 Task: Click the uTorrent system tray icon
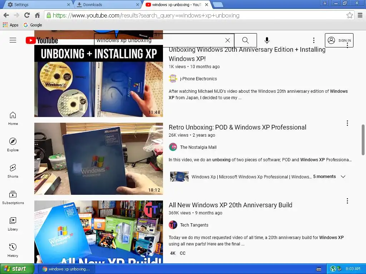pyautogui.click(x=333, y=269)
